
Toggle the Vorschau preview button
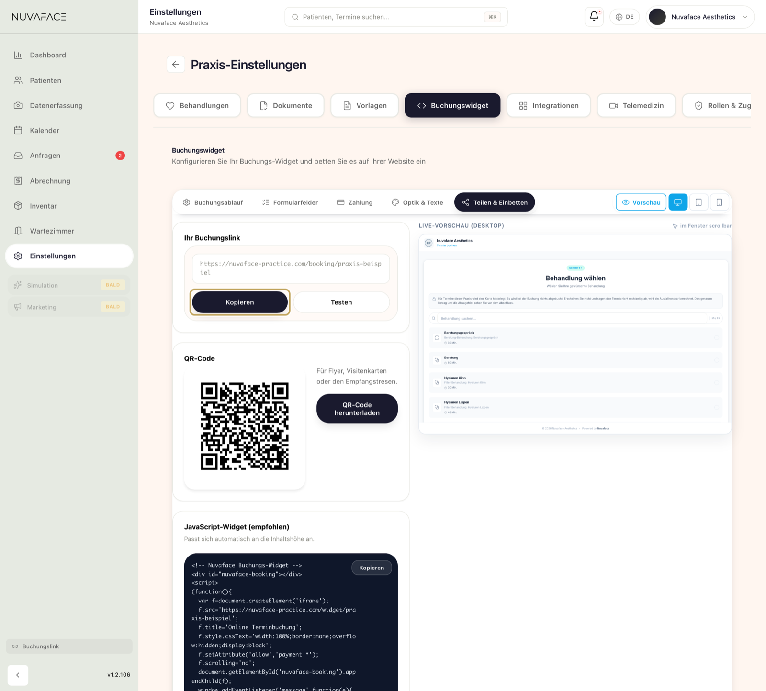[641, 202]
